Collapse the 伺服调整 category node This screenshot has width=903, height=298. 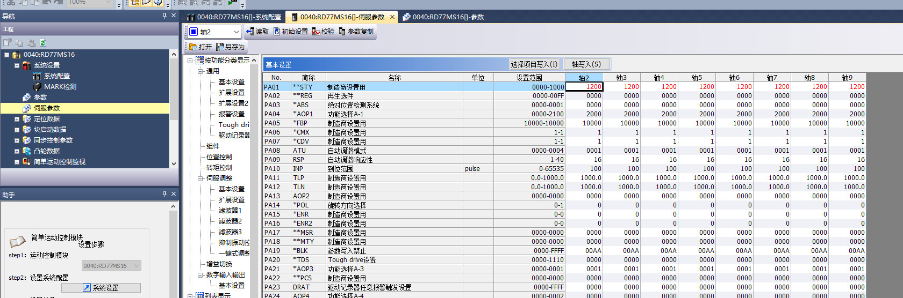tap(200, 178)
